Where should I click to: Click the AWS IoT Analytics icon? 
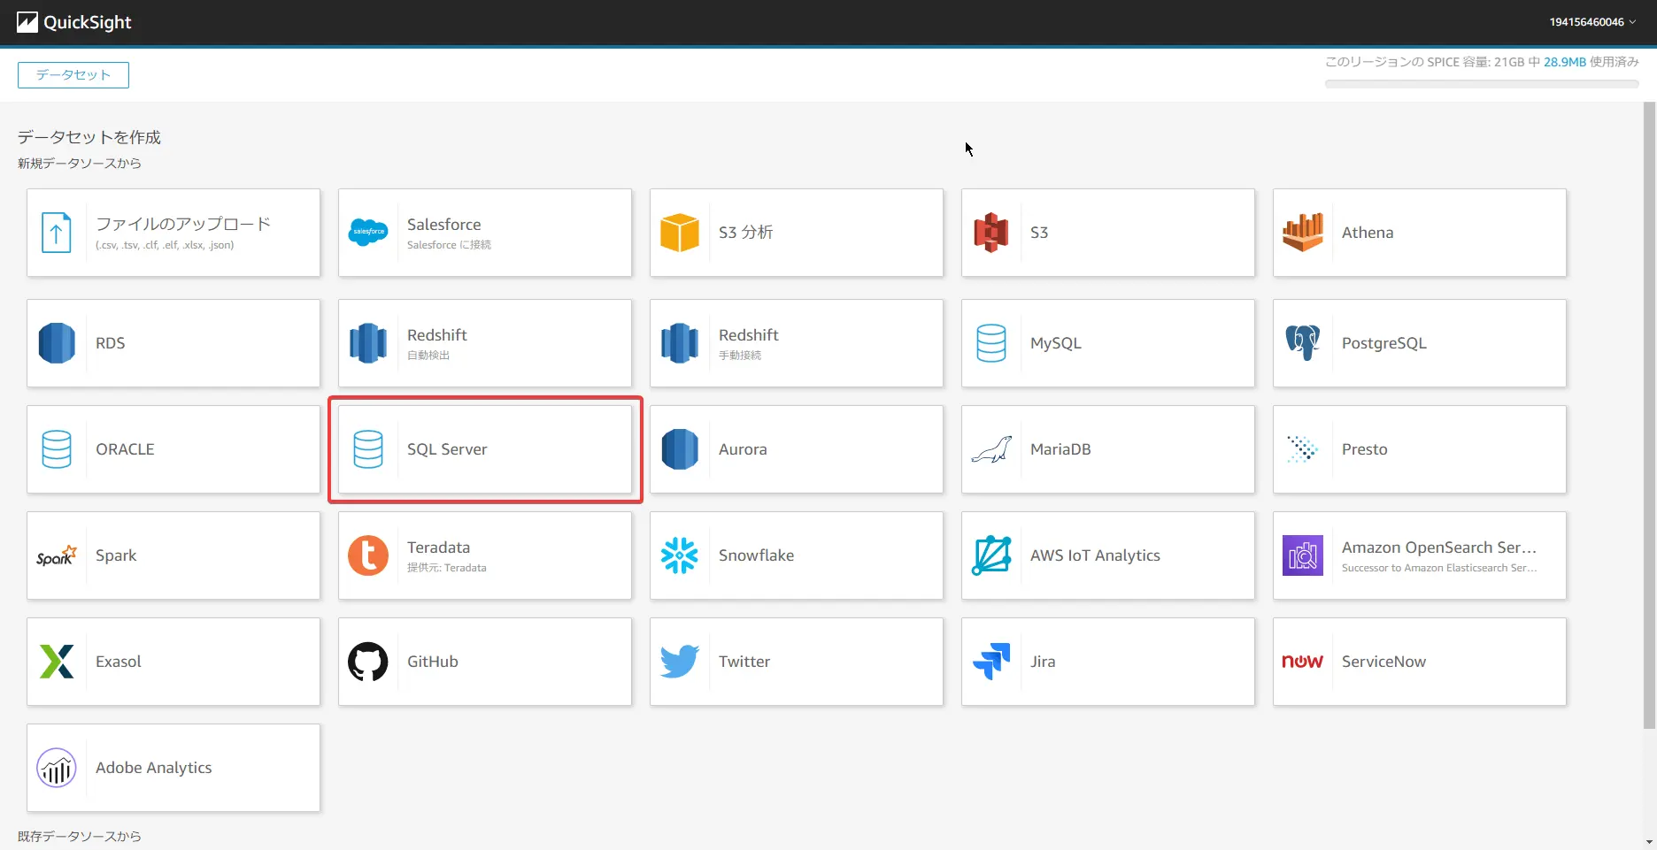(991, 555)
